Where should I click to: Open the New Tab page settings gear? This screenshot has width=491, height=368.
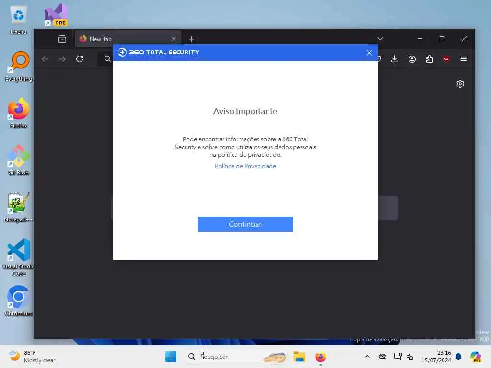[x=460, y=84]
